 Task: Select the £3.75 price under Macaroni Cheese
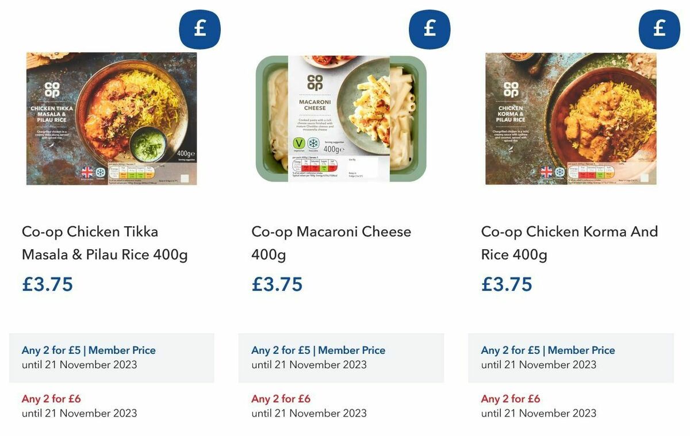(277, 284)
